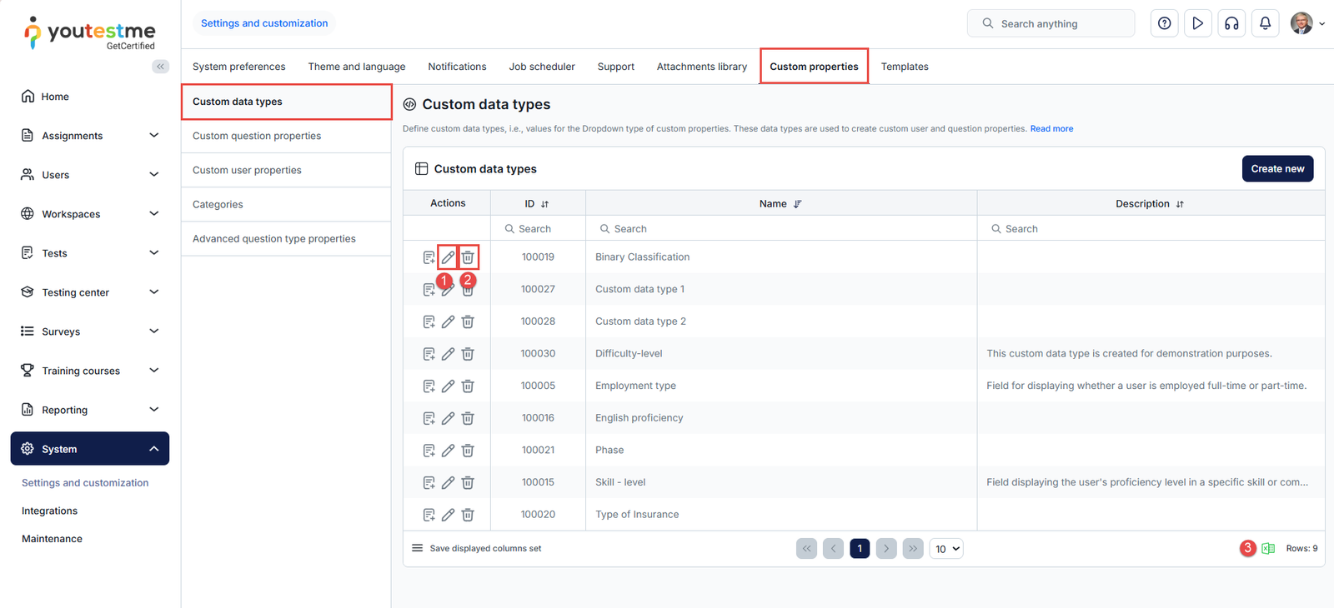
Task: Delete the Difficulty-level data type
Action: pyautogui.click(x=468, y=354)
